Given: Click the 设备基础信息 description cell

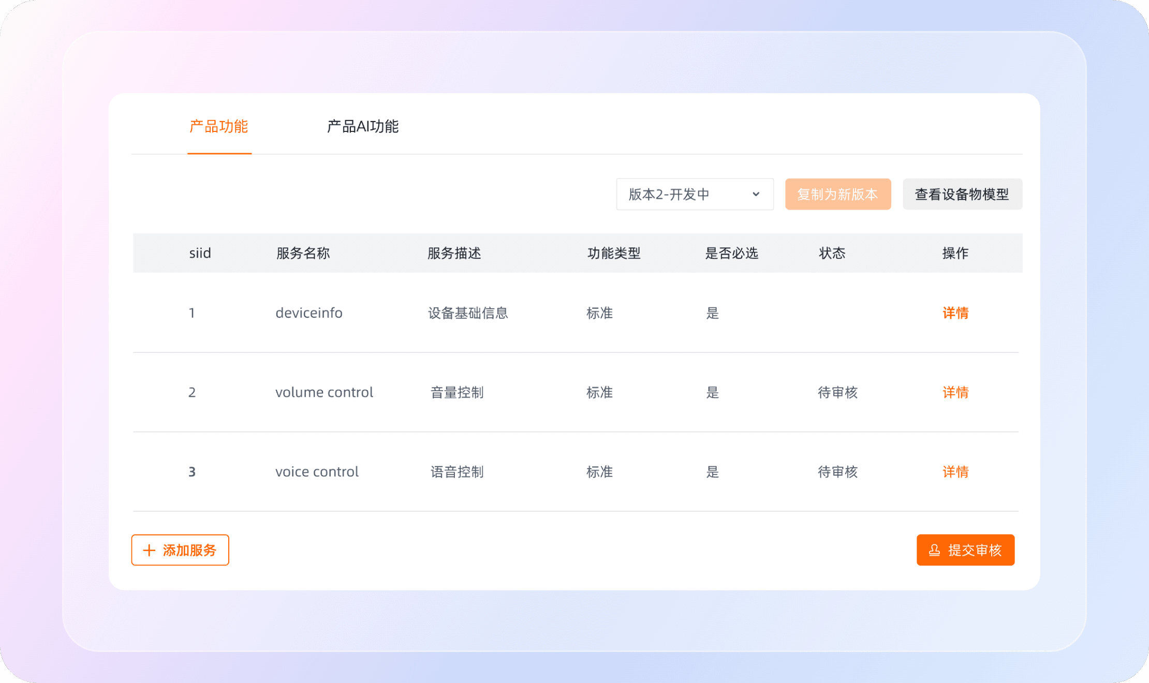Looking at the screenshot, I should coord(468,313).
